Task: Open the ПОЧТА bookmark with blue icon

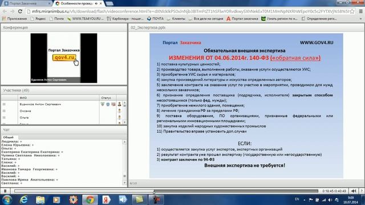Action: [155, 19]
